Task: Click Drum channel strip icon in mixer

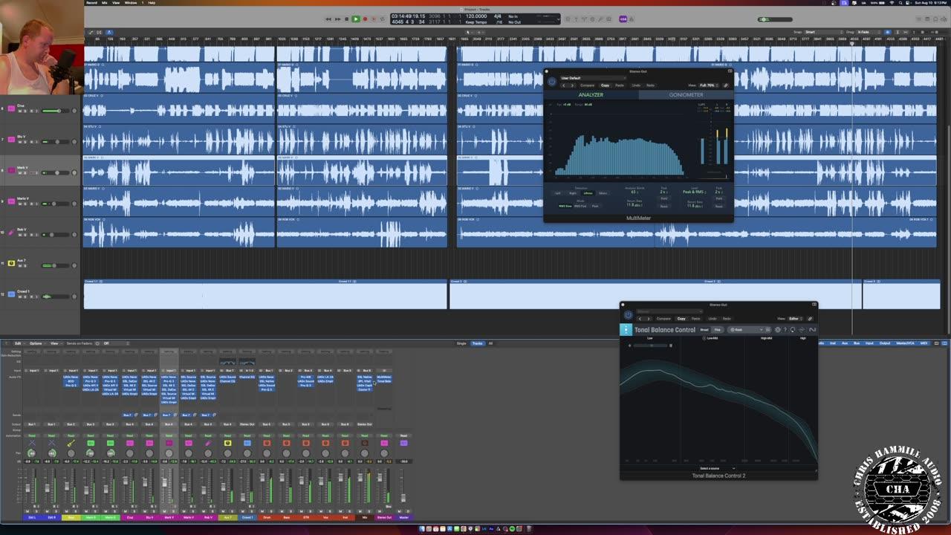Action: click(x=267, y=443)
